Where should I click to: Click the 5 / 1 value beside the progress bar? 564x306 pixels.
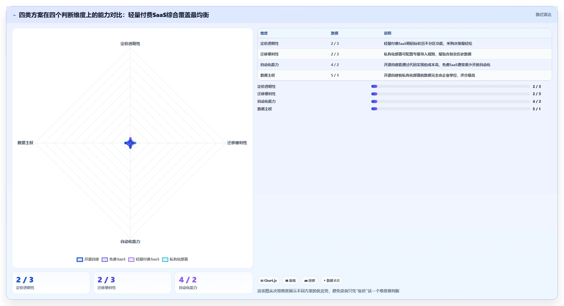[537, 109]
